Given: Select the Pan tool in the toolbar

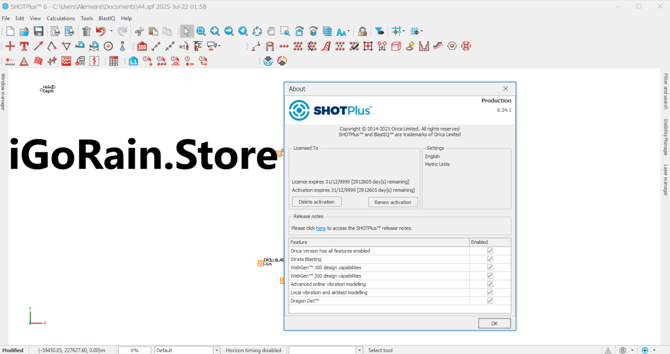Looking at the screenshot, I should [x=271, y=31].
